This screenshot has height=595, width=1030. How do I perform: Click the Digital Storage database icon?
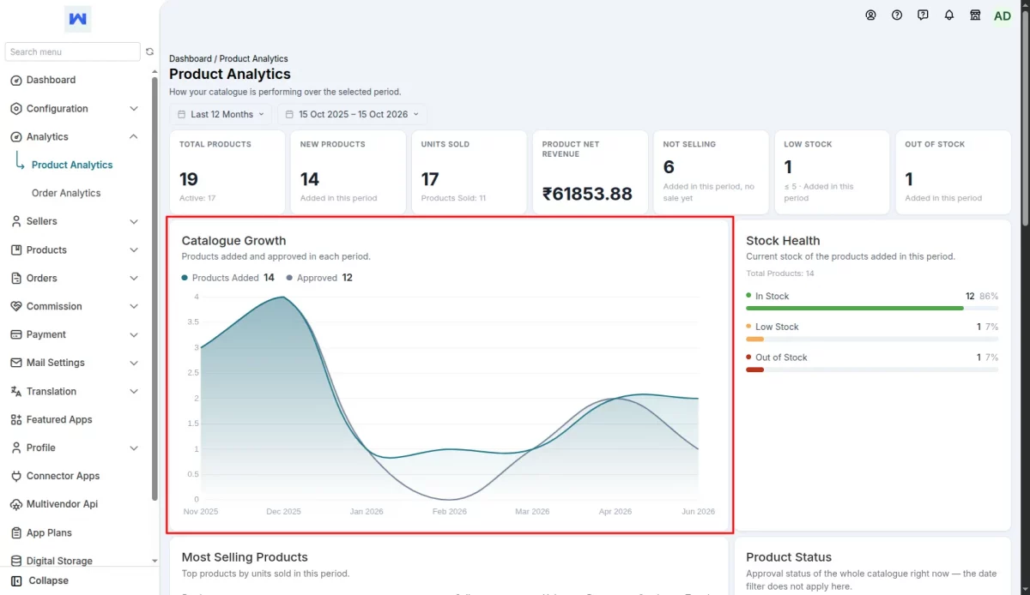(x=16, y=561)
